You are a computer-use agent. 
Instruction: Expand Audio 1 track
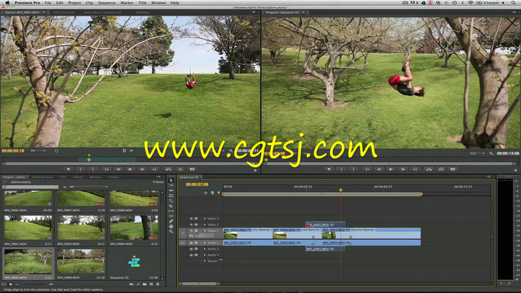tap(204, 243)
